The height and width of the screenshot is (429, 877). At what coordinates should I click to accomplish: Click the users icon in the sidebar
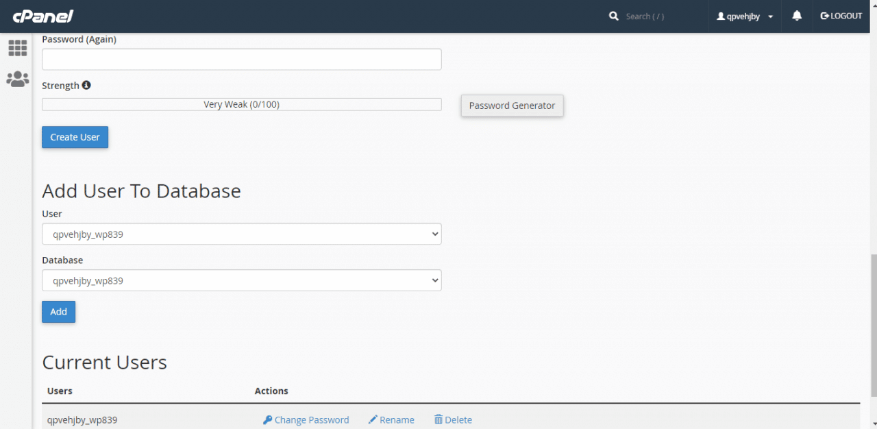17,79
